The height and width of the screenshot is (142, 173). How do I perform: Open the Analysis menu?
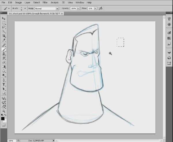[x=54, y=2]
